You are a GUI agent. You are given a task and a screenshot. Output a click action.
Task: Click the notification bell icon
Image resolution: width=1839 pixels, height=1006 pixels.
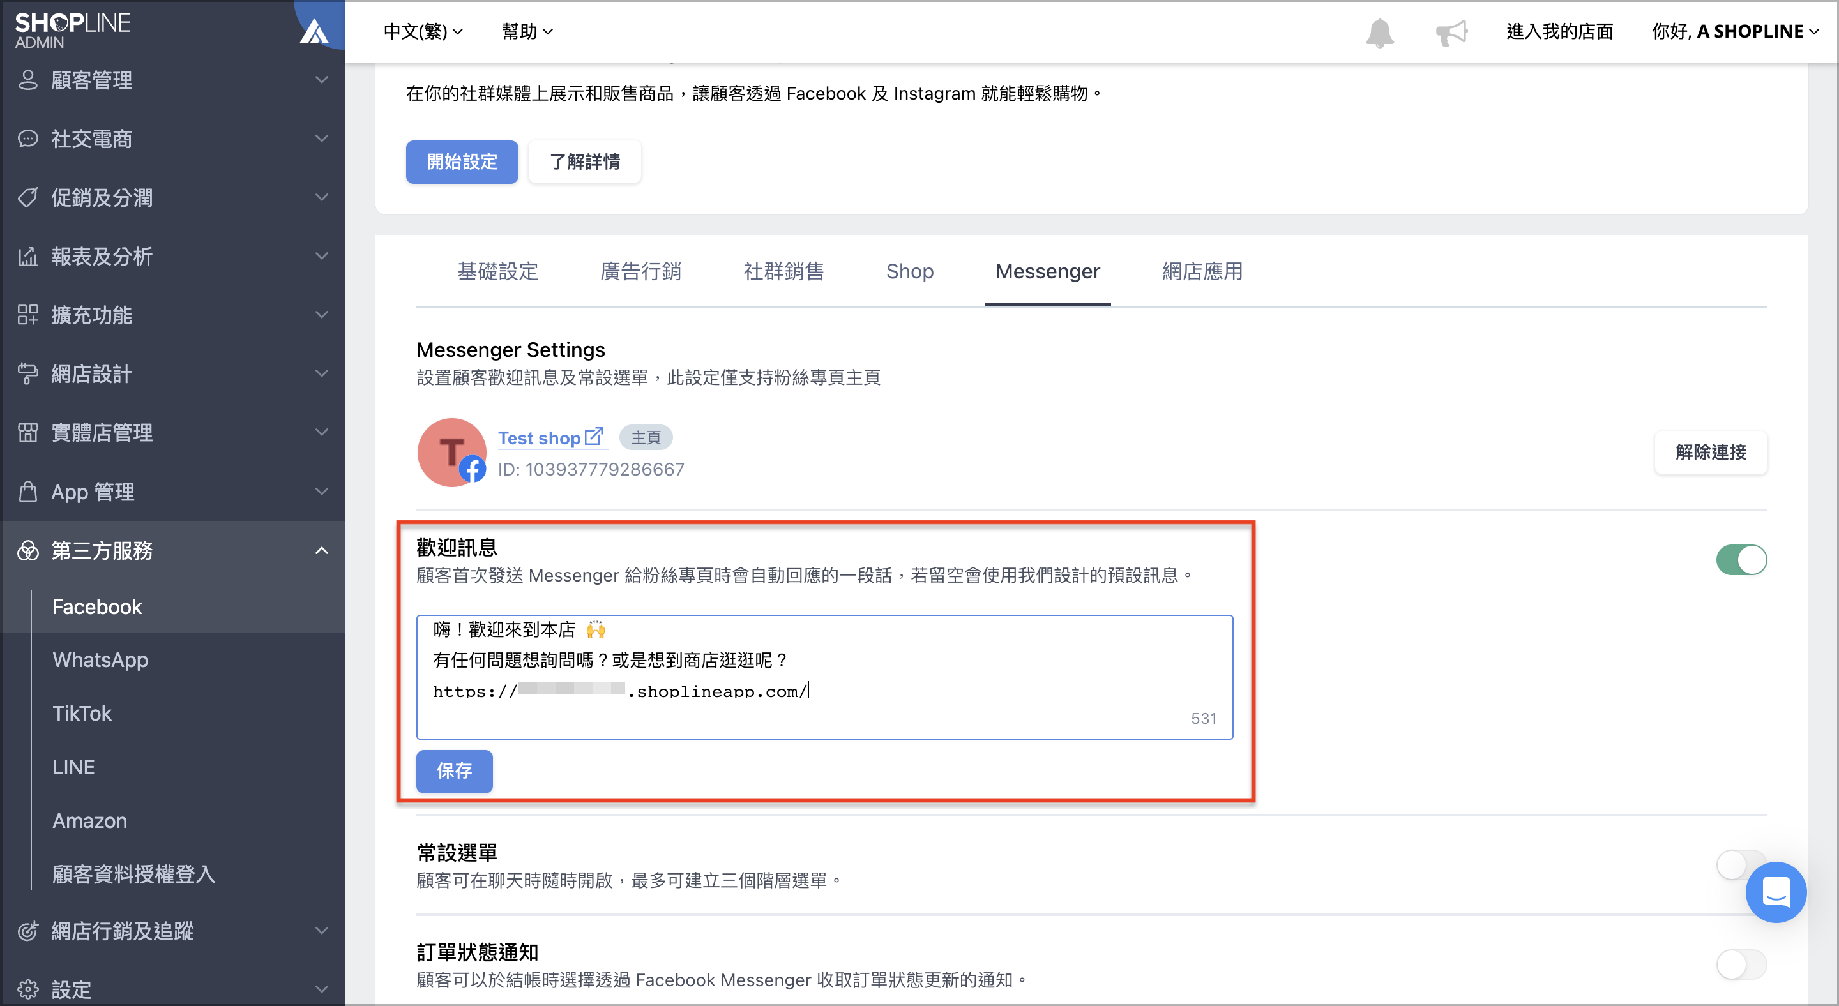point(1379,33)
